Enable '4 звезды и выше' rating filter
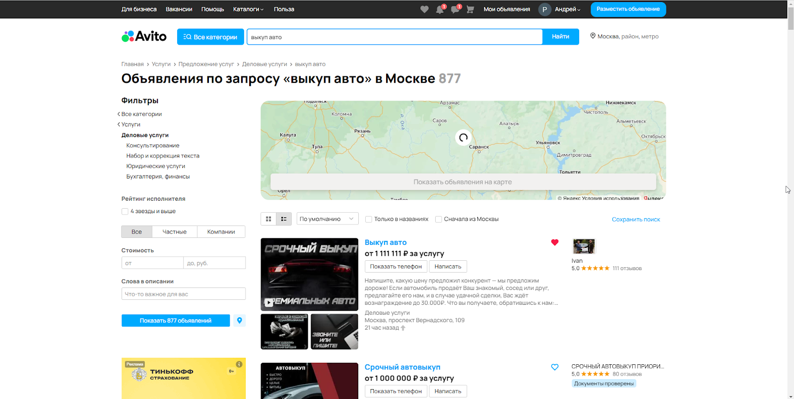 click(x=125, y=212)
